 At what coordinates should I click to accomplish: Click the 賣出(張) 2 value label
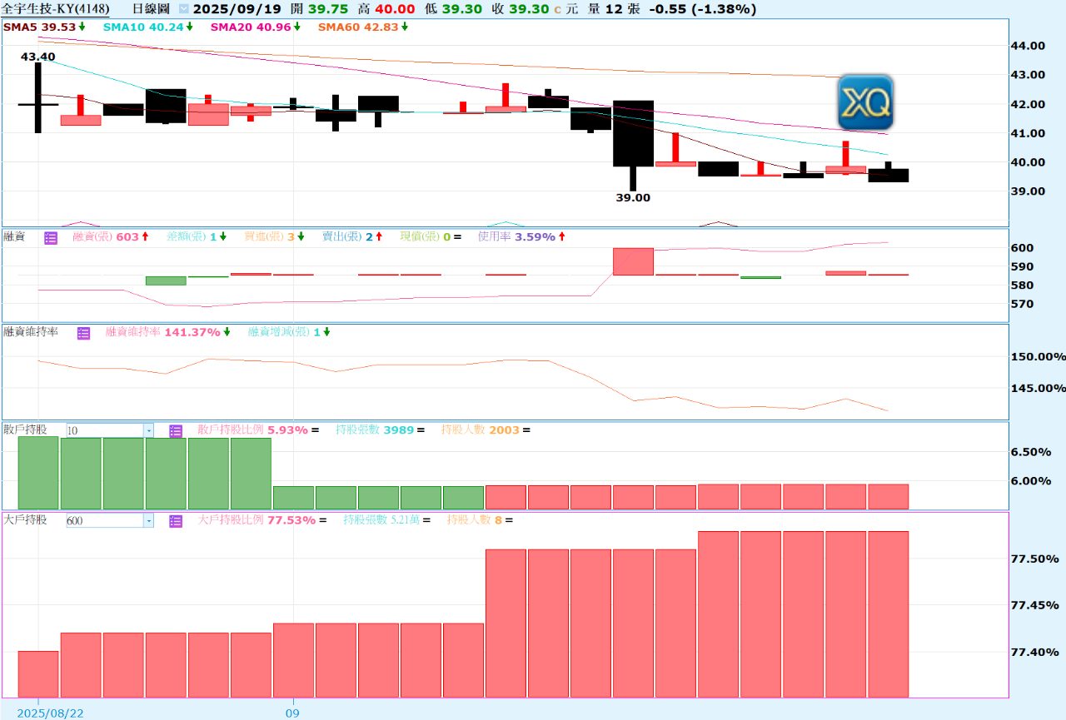(351, 237)
